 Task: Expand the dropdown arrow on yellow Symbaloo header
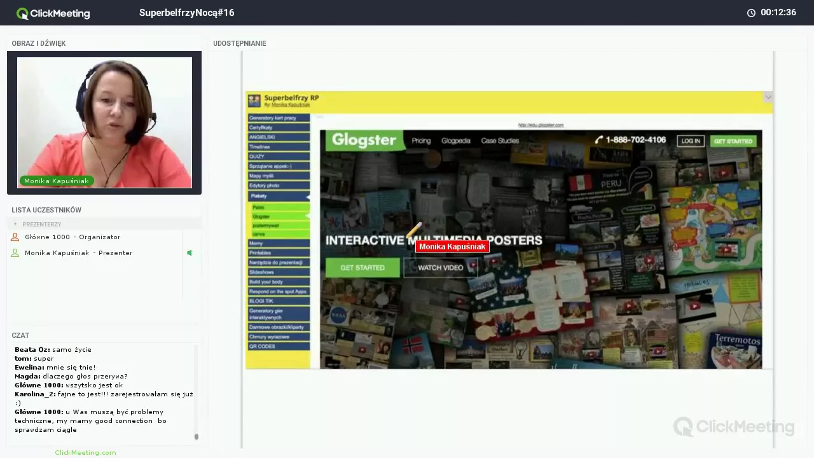[768, 97]
